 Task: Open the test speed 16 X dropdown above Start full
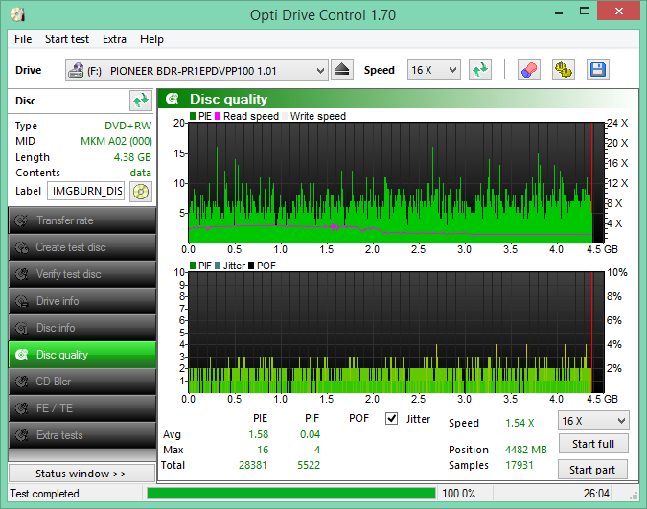(x=593, y=421)
